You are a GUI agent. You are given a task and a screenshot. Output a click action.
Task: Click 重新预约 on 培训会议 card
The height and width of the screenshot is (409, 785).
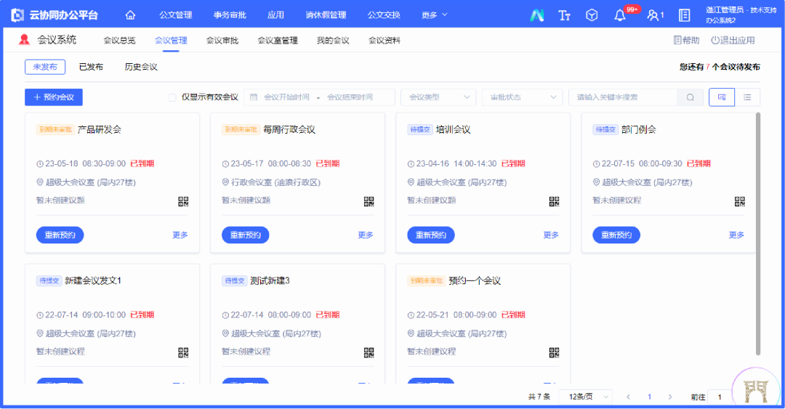tap(431, 235)
